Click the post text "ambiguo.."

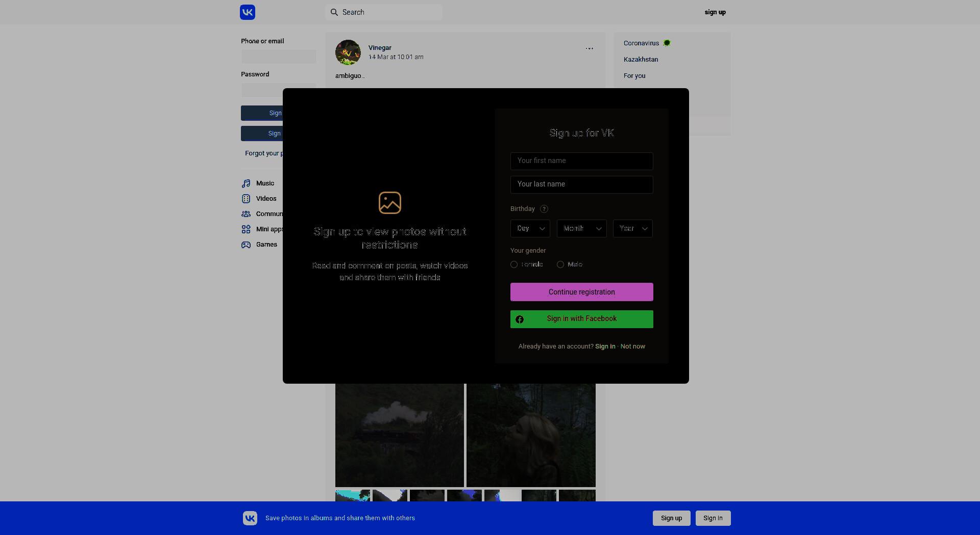(350, 76)
